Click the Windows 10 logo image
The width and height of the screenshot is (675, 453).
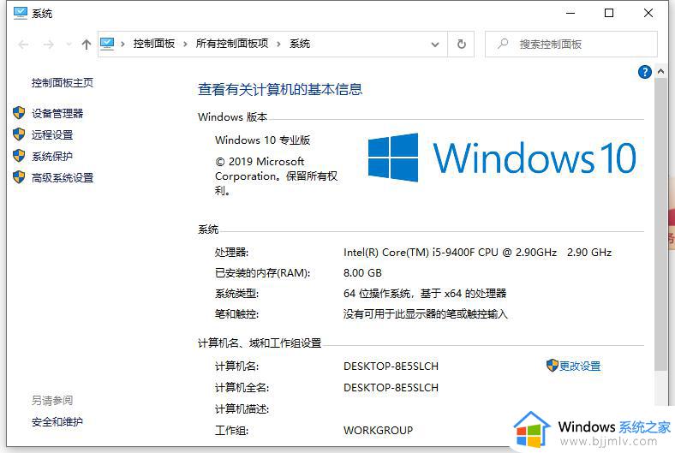pyautogui.click(x=502, y=158)
